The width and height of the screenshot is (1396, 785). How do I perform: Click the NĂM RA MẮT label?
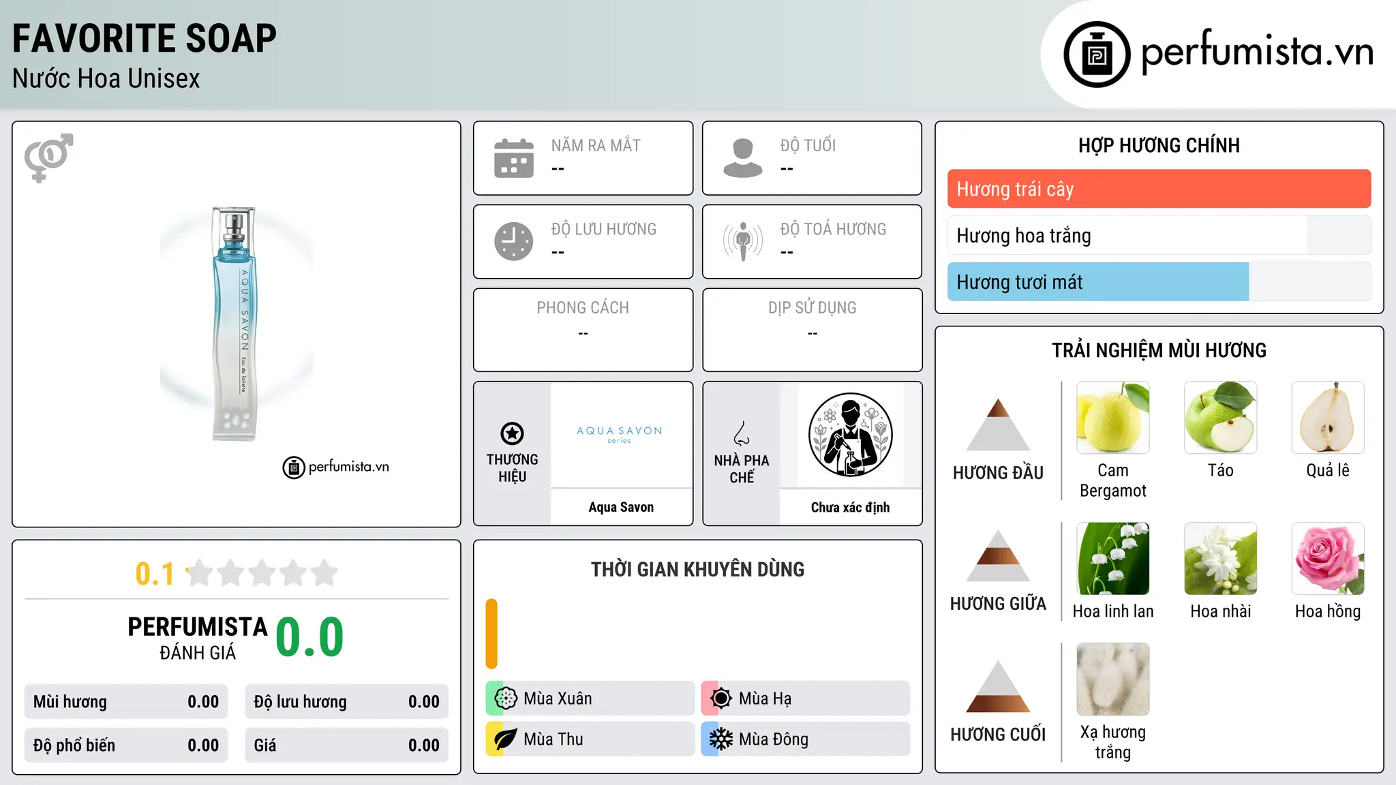click(x=596, y=145)
